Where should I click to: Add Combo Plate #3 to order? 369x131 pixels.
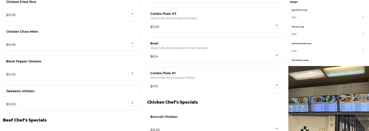coord(276,26)
